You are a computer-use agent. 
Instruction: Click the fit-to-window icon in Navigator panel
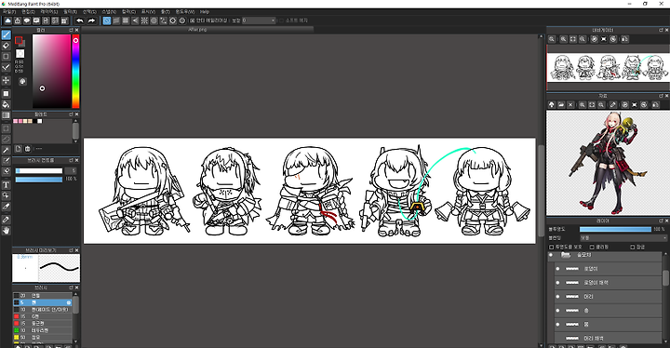click(573, 39)
